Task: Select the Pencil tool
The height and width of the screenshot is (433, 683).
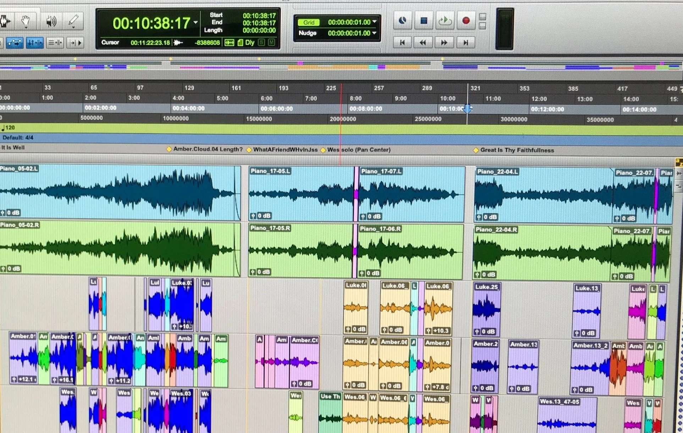Action: 74,21
